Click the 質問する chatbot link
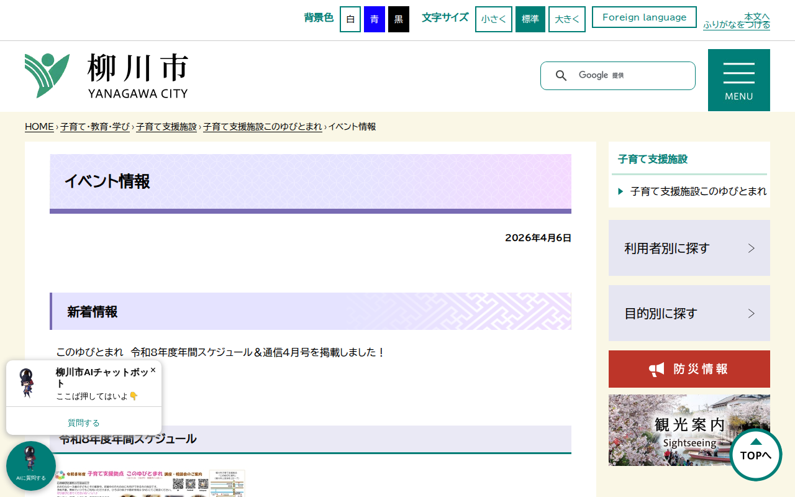795x497 pixels. click(x=83, y=422)
